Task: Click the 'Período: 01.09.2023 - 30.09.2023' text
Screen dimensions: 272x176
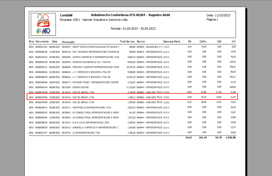Action: tap(133, 29)
